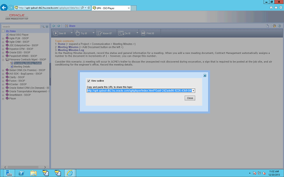Clear the share URL field with its X

193,91
